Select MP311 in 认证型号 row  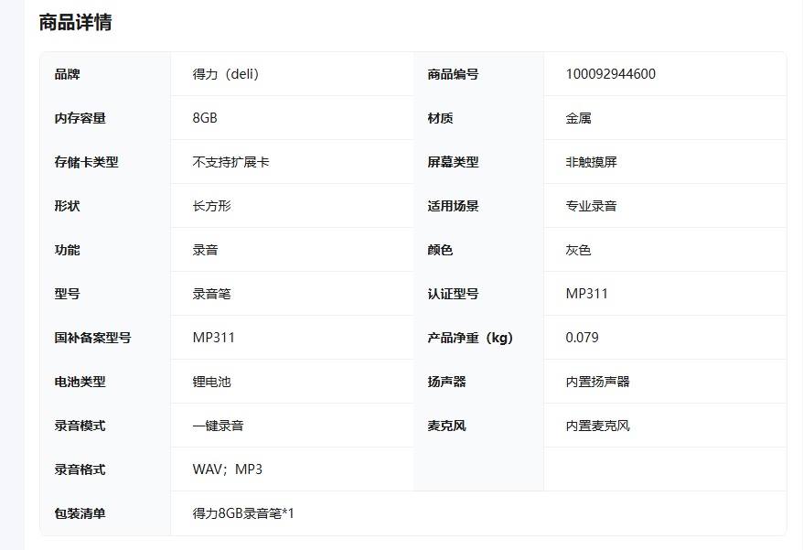tap(586, 294)
